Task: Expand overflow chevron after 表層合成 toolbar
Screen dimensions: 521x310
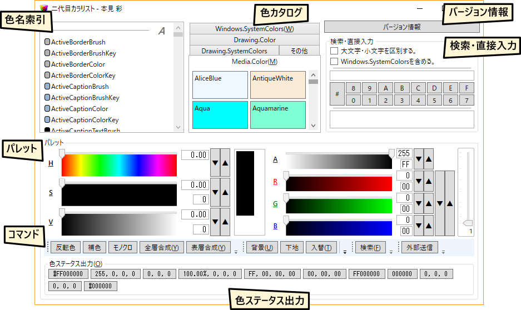Action: (236, 252)
